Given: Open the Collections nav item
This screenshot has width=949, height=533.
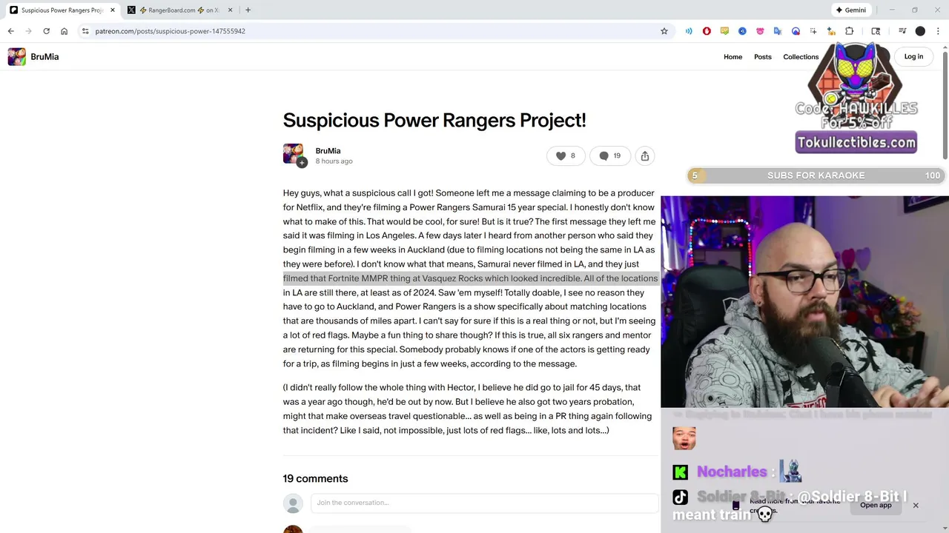Looking at the screenshot, I should tap(801, 57).
